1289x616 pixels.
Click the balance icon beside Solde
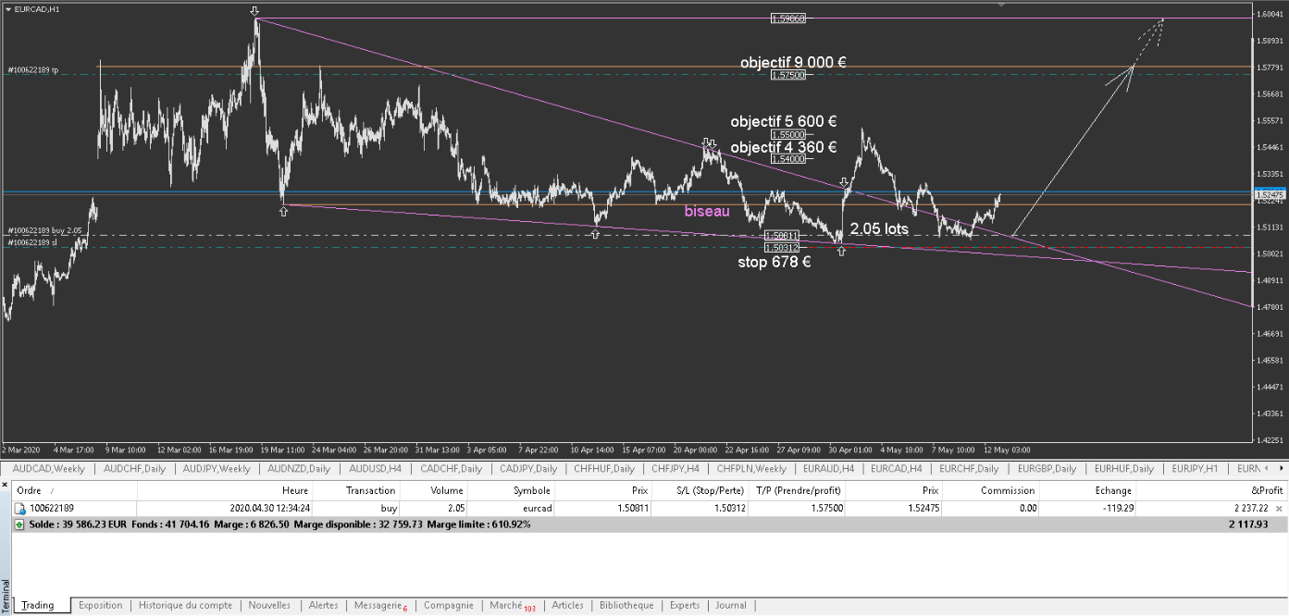[20, 524]
